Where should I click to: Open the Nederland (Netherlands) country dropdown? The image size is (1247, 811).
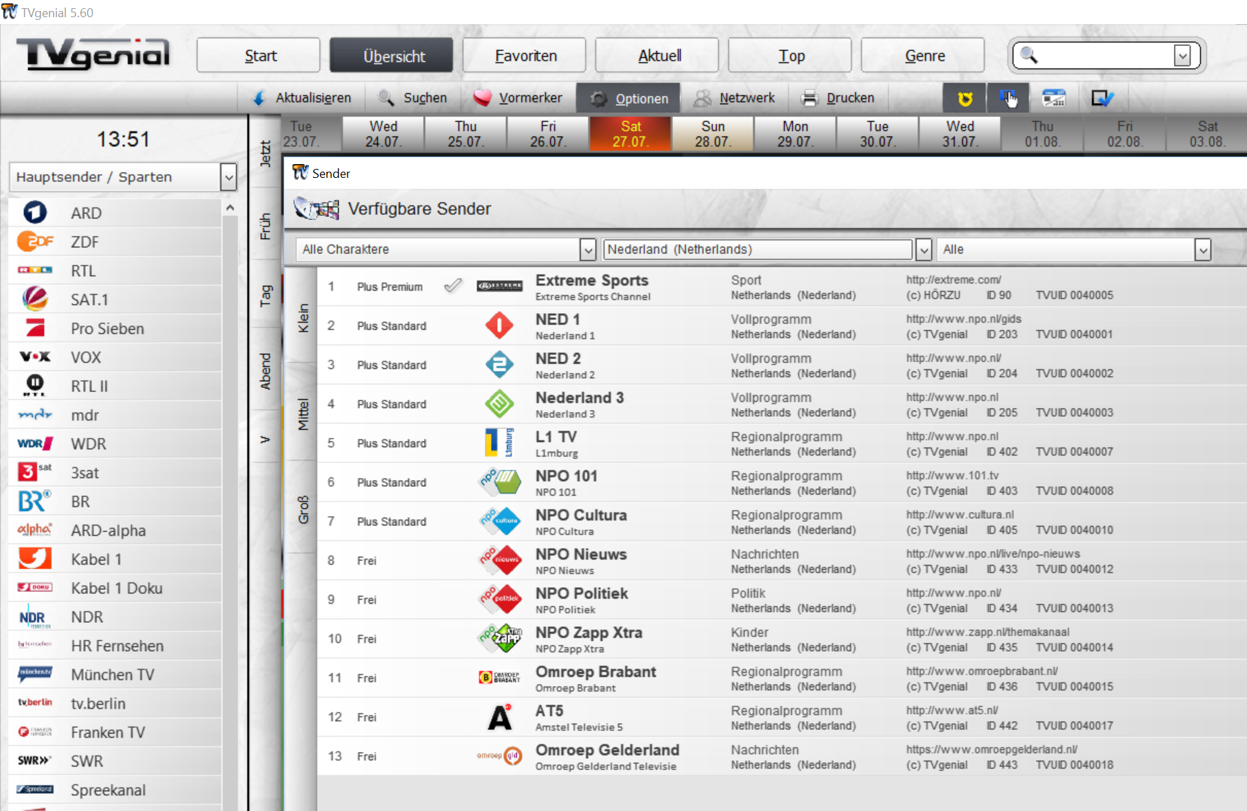924,249
